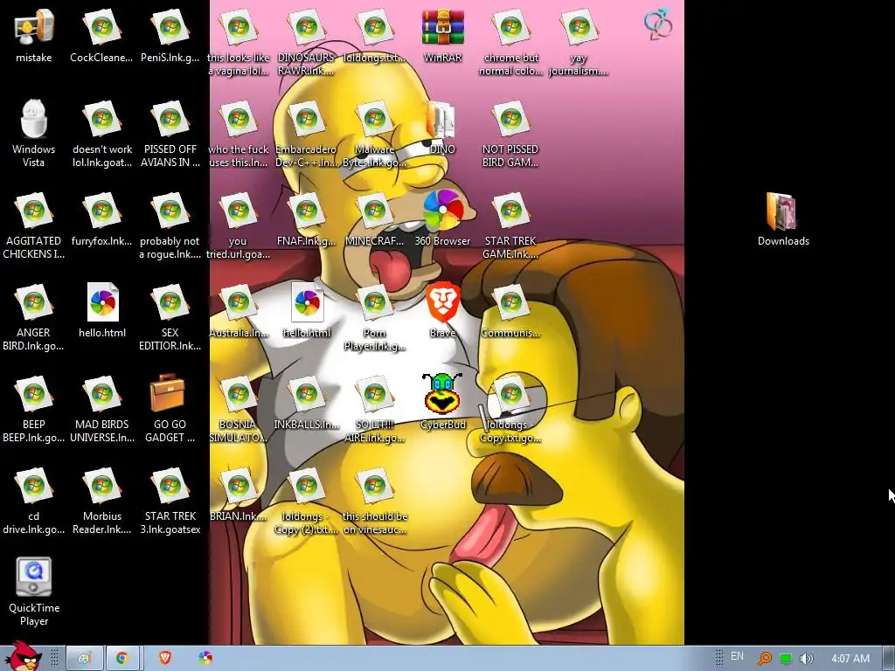Viewport: 895px width, 671px height.
Task: Select the 'furryfox.lnk' shortcut
Action: [x=101, y=219]
